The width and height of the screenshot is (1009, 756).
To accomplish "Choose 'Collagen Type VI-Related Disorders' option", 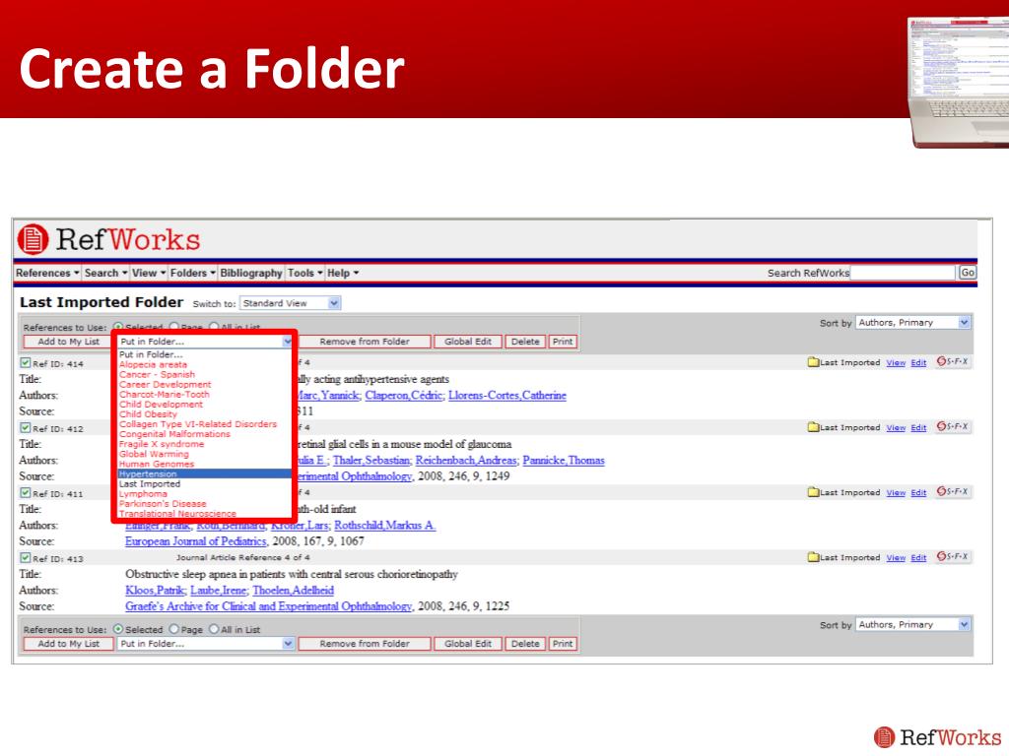I will point(197,424).
